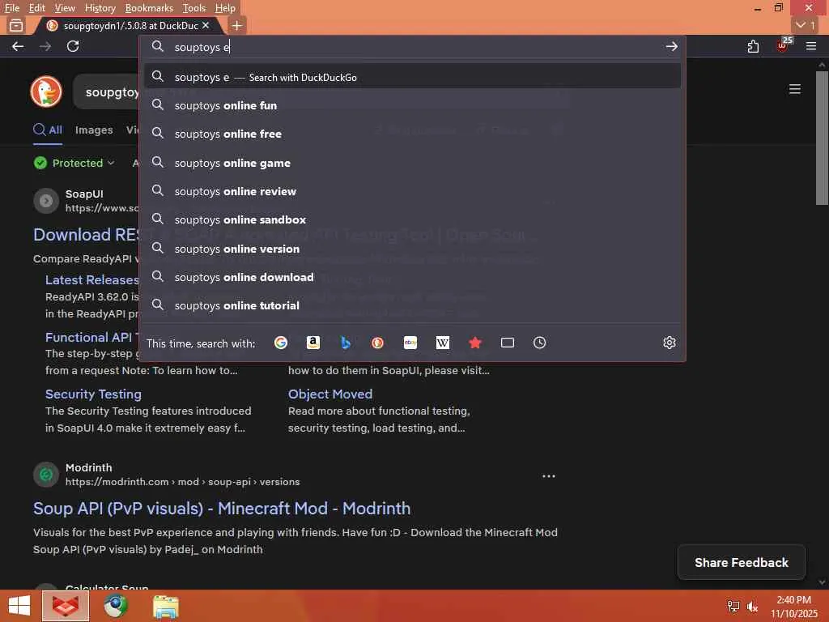The height and width of the screenshot is (622, 829).
Task: Reload the current page
Action: (x=73, y=46)
